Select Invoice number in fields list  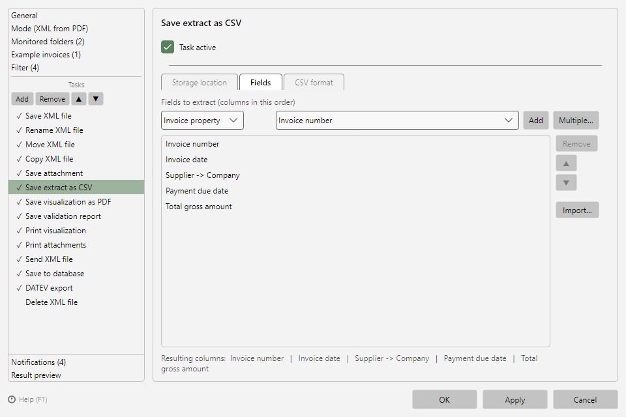[x=355, y=144]
